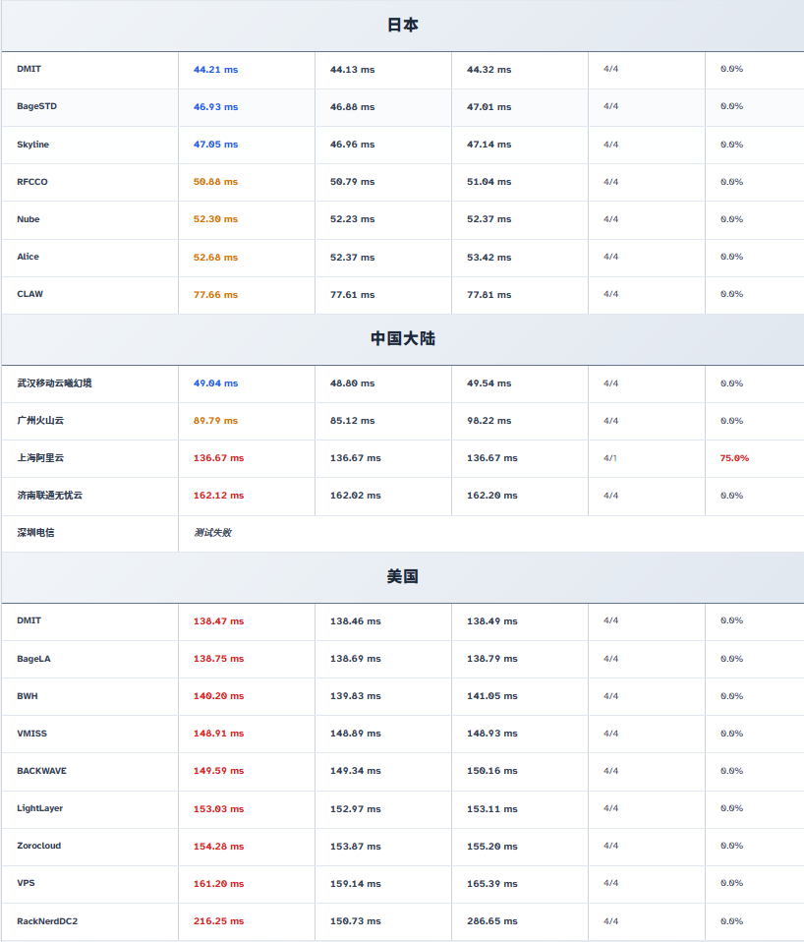Click the BACKWAVE provider label
This screenshot has height=942, width=804.
point(41,771)
